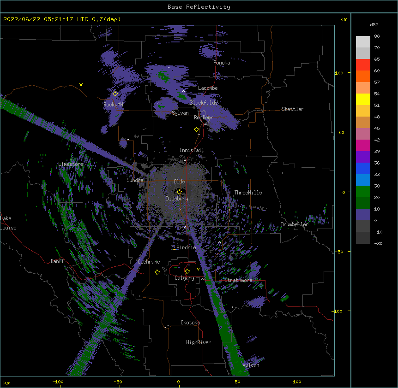Click the Strathmore town label
The height and width of the screenshot is (388, 398).
238,280
